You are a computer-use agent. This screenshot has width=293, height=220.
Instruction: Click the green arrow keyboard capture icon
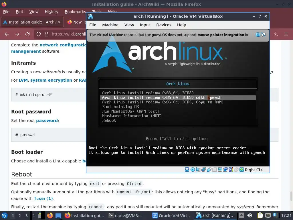click(241, 170)
